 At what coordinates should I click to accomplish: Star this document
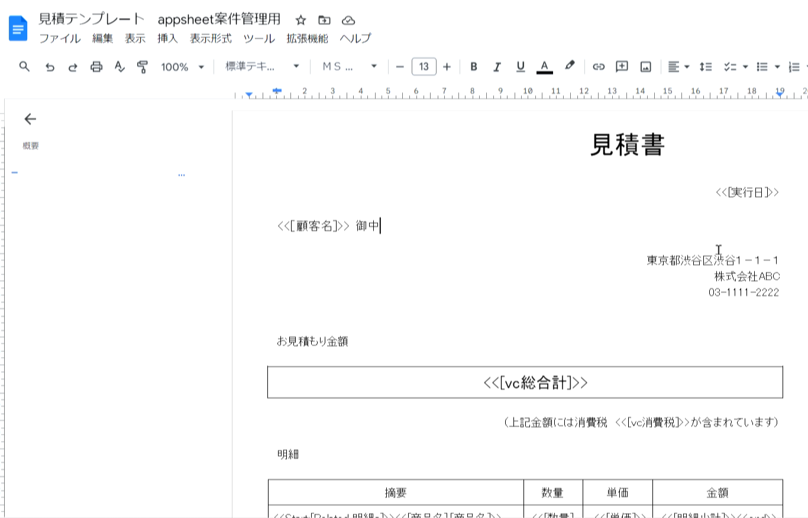coord(300,20)
